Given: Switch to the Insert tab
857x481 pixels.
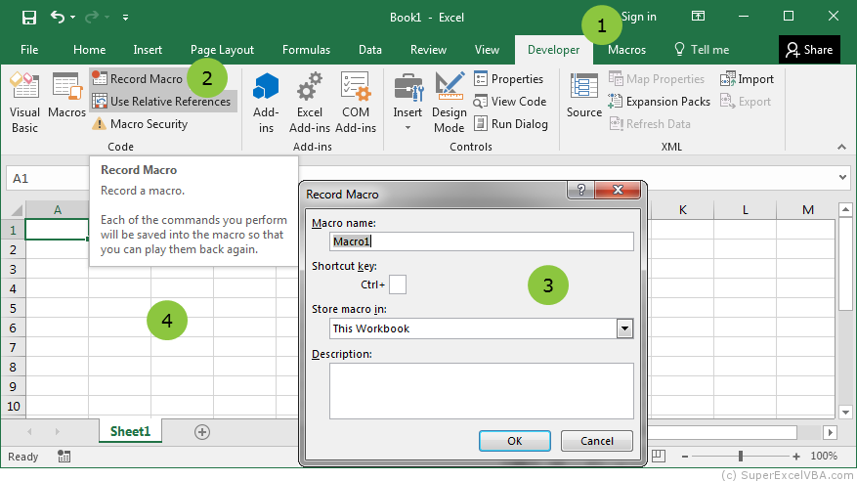Looking at the screenshot, I should [x=148, y=50].
